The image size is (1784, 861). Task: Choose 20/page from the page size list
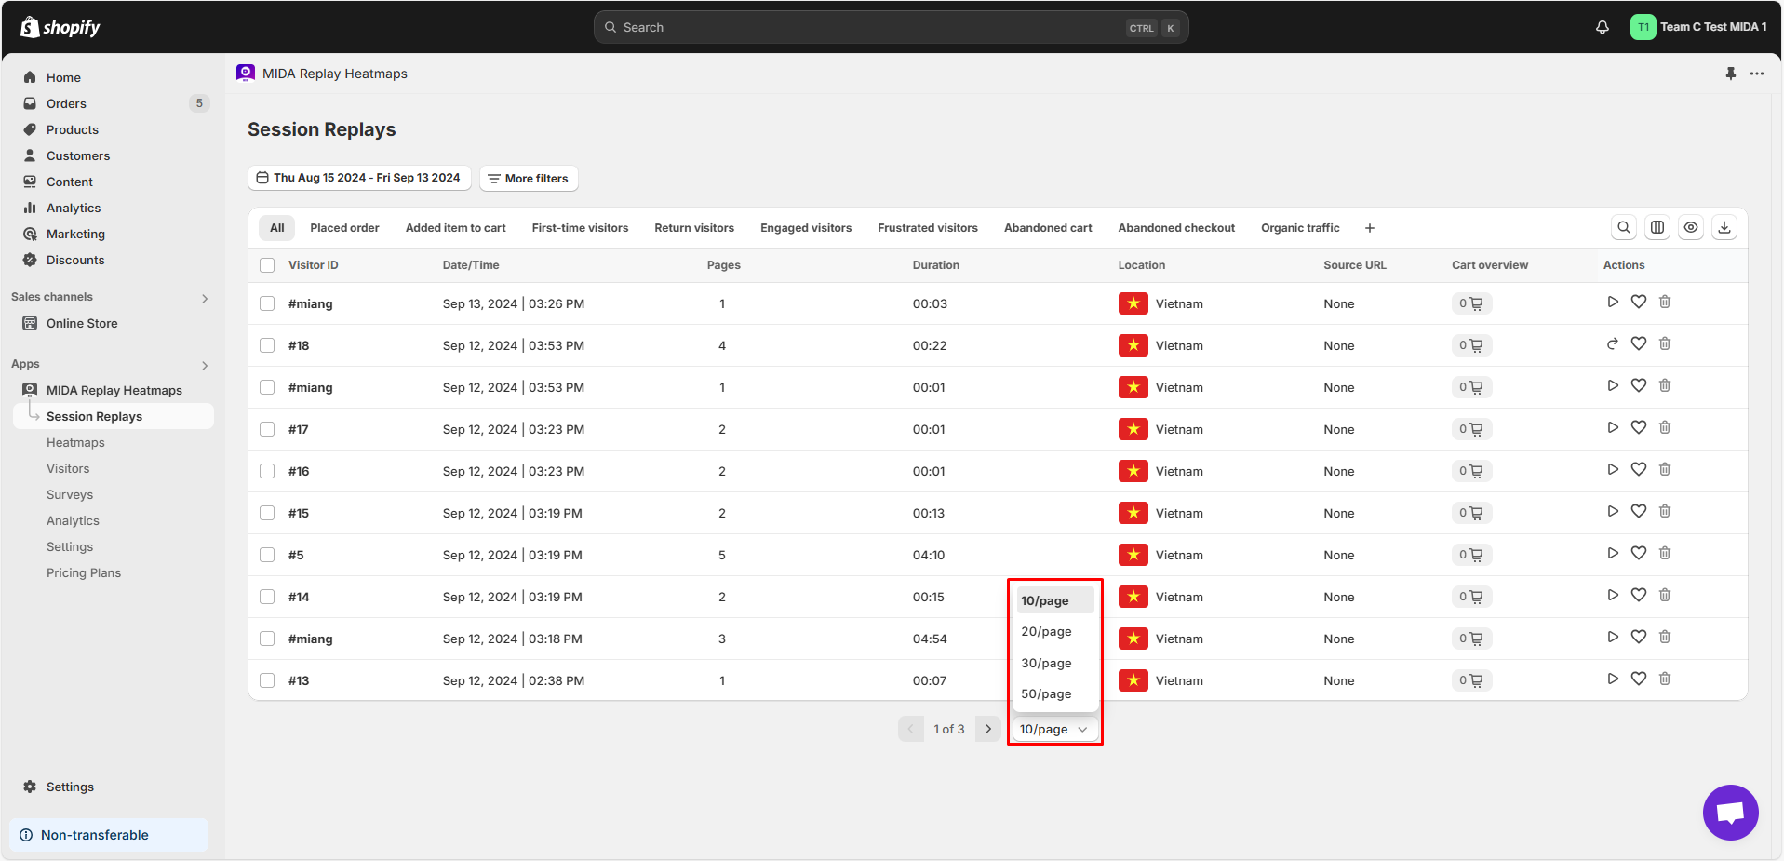pos(1046,632)
